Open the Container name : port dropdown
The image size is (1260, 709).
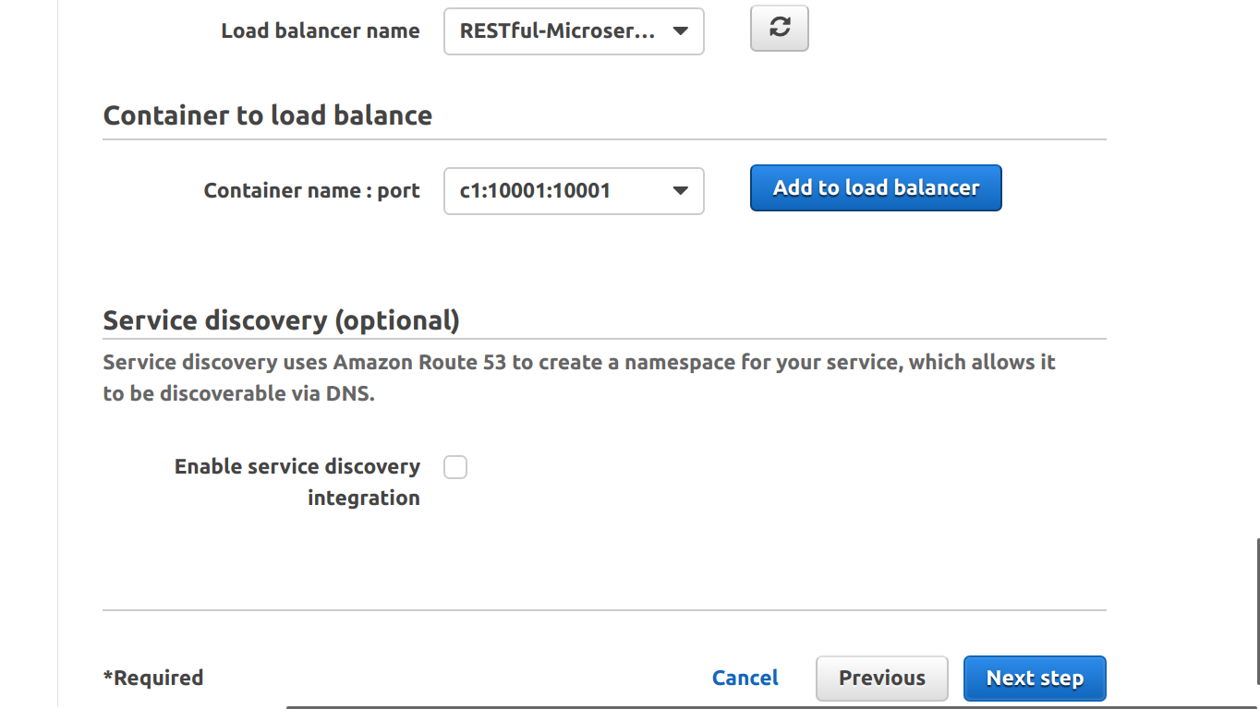574,191
